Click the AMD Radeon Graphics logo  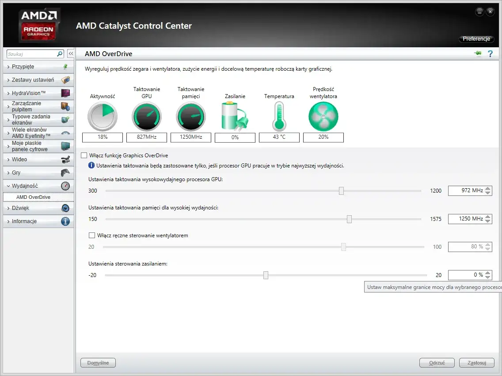click(x=39, y=26)
